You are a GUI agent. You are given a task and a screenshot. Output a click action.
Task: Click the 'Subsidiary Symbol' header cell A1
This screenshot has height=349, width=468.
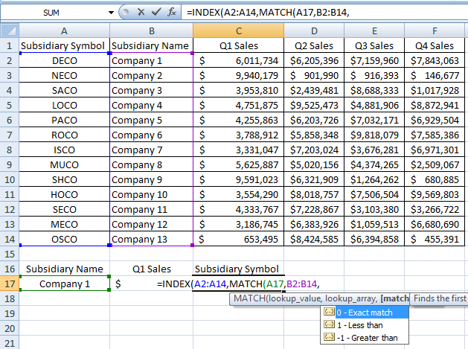(x=64, y=45)
